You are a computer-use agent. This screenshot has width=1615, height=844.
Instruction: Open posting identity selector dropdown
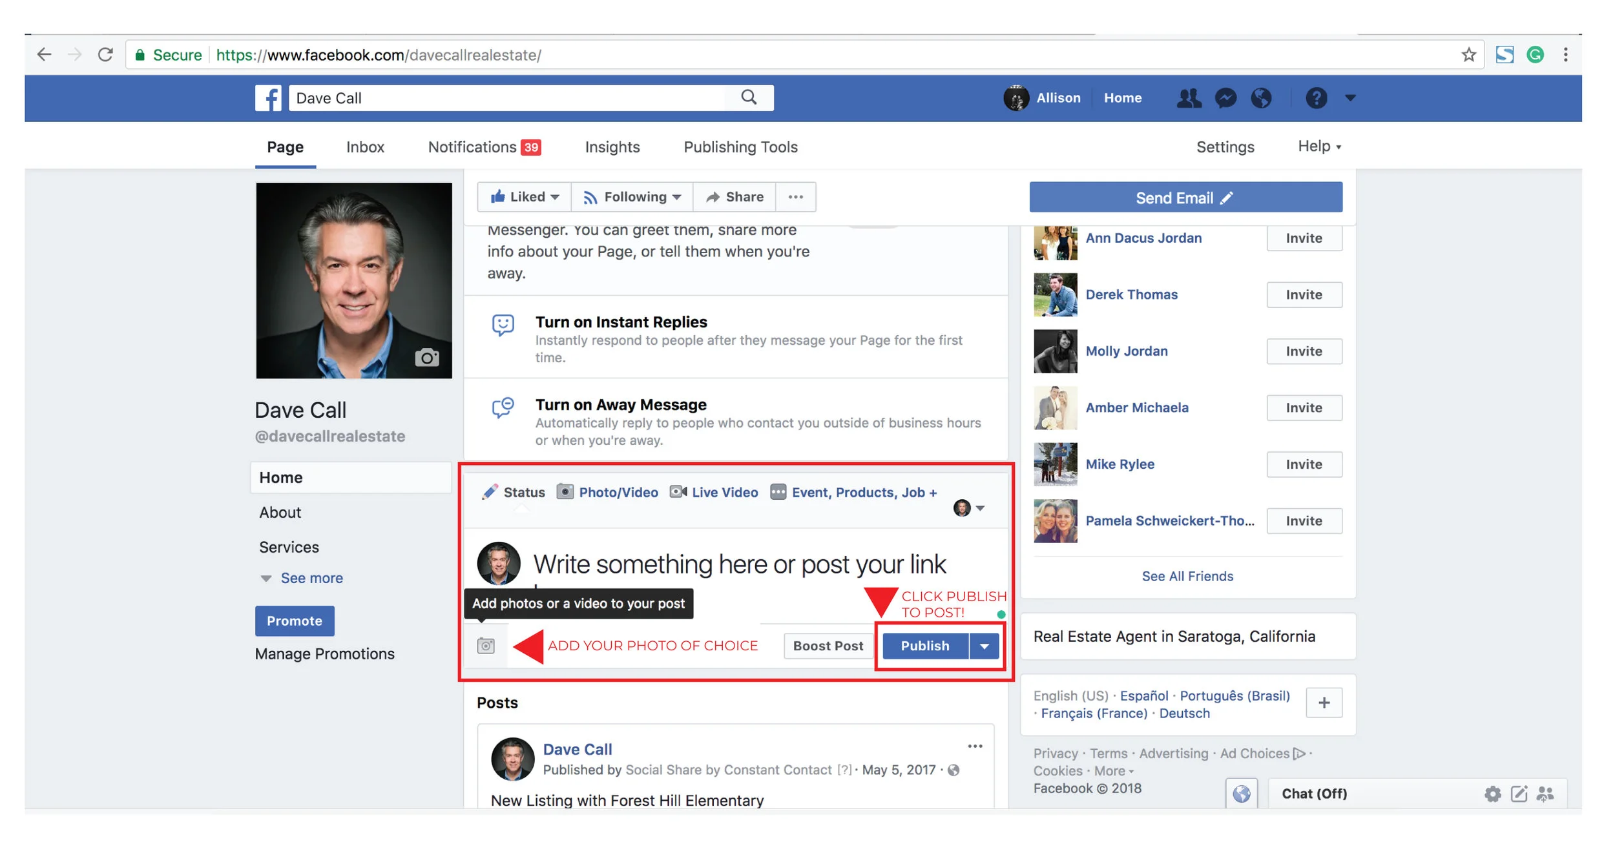pyautogui.click(x=969, y=508)
